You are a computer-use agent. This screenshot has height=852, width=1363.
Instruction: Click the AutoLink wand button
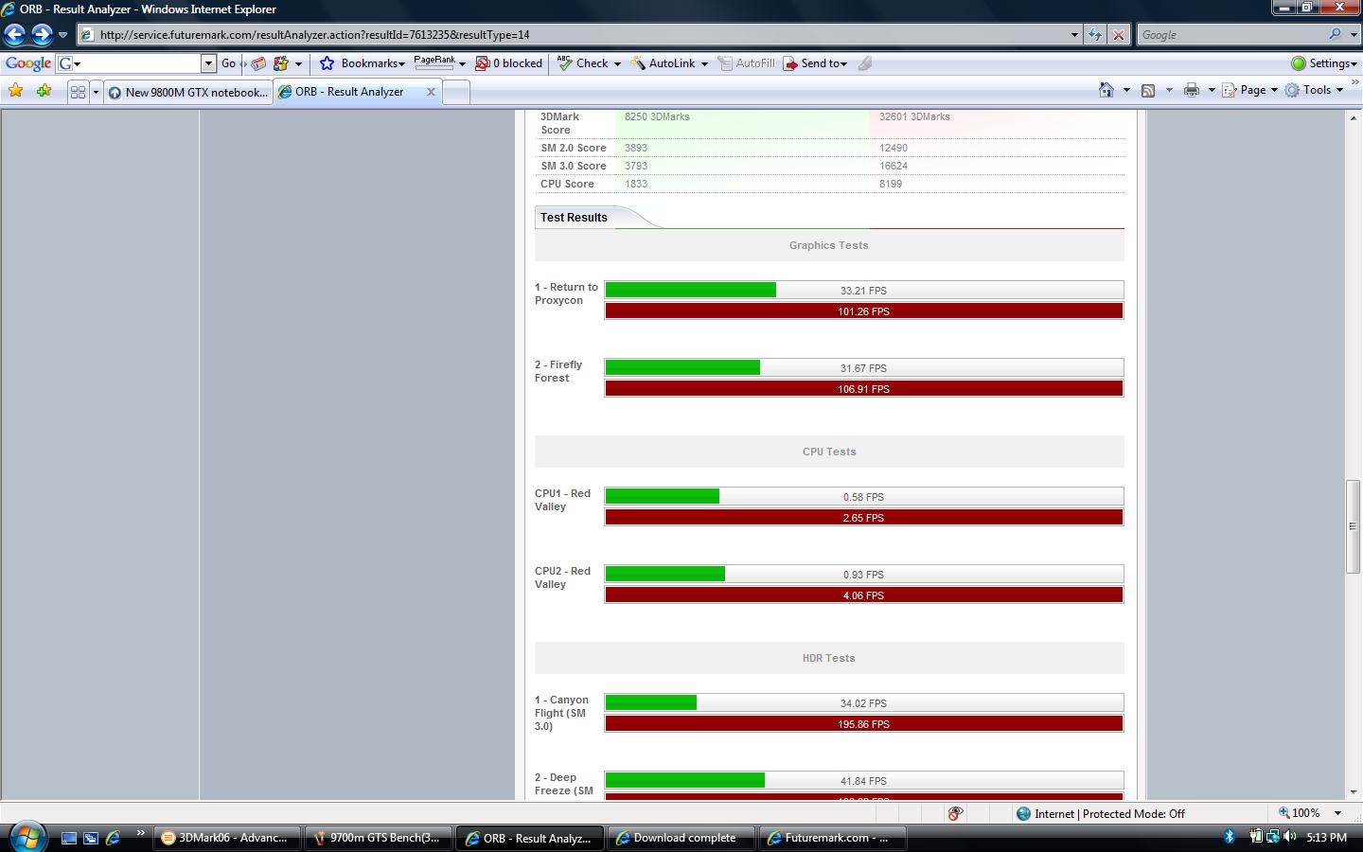pyautogui.click(x=664, y=63)
